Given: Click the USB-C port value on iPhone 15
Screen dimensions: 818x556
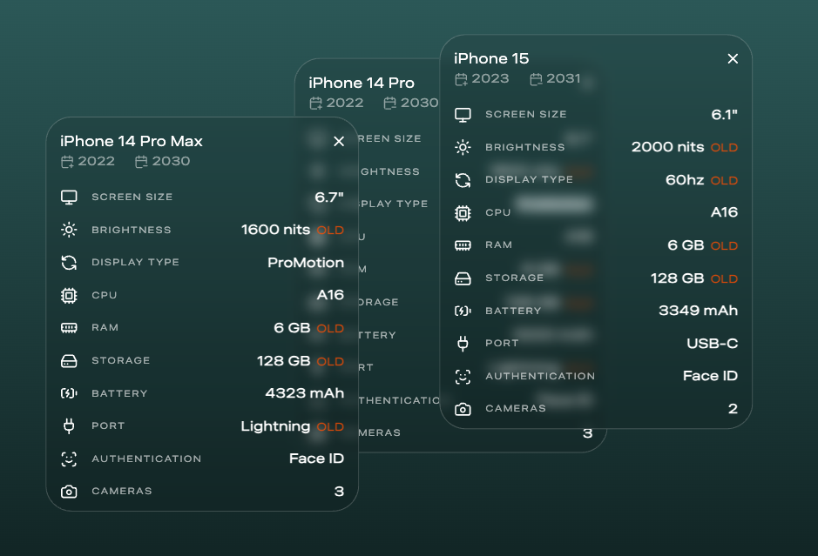Looking at the screenshot, I should pos(712,344).
